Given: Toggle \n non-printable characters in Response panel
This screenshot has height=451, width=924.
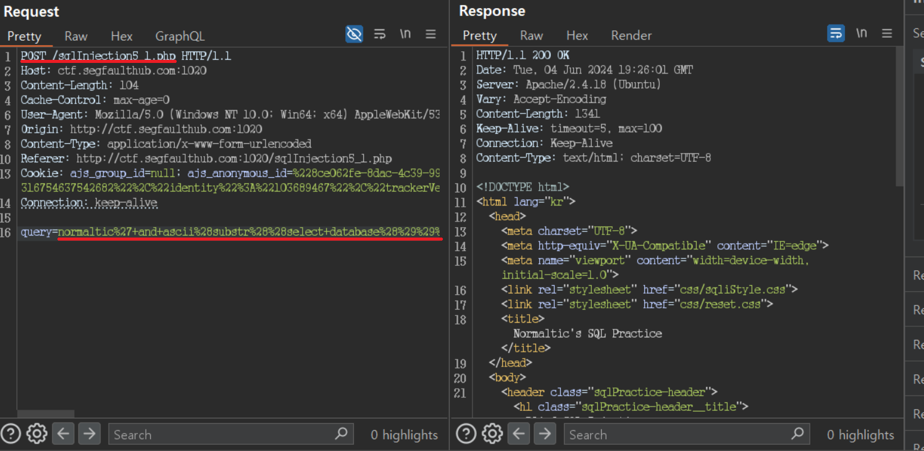Looking at the screenshot, I should coord(862,33).
